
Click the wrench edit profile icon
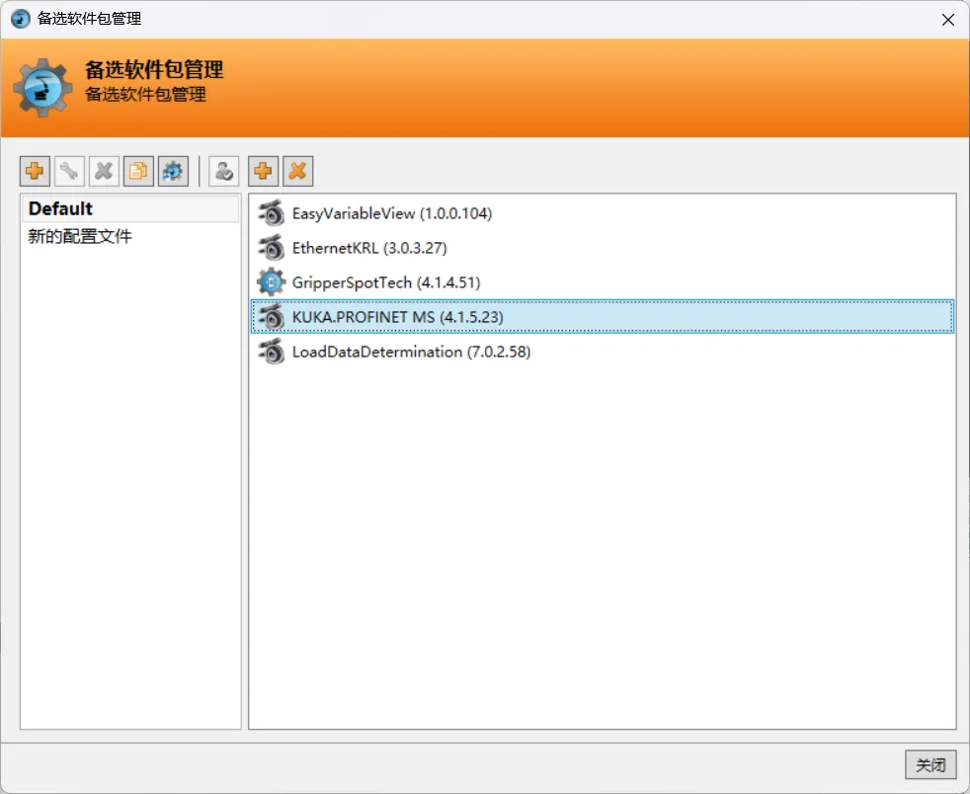click(69, 171)
